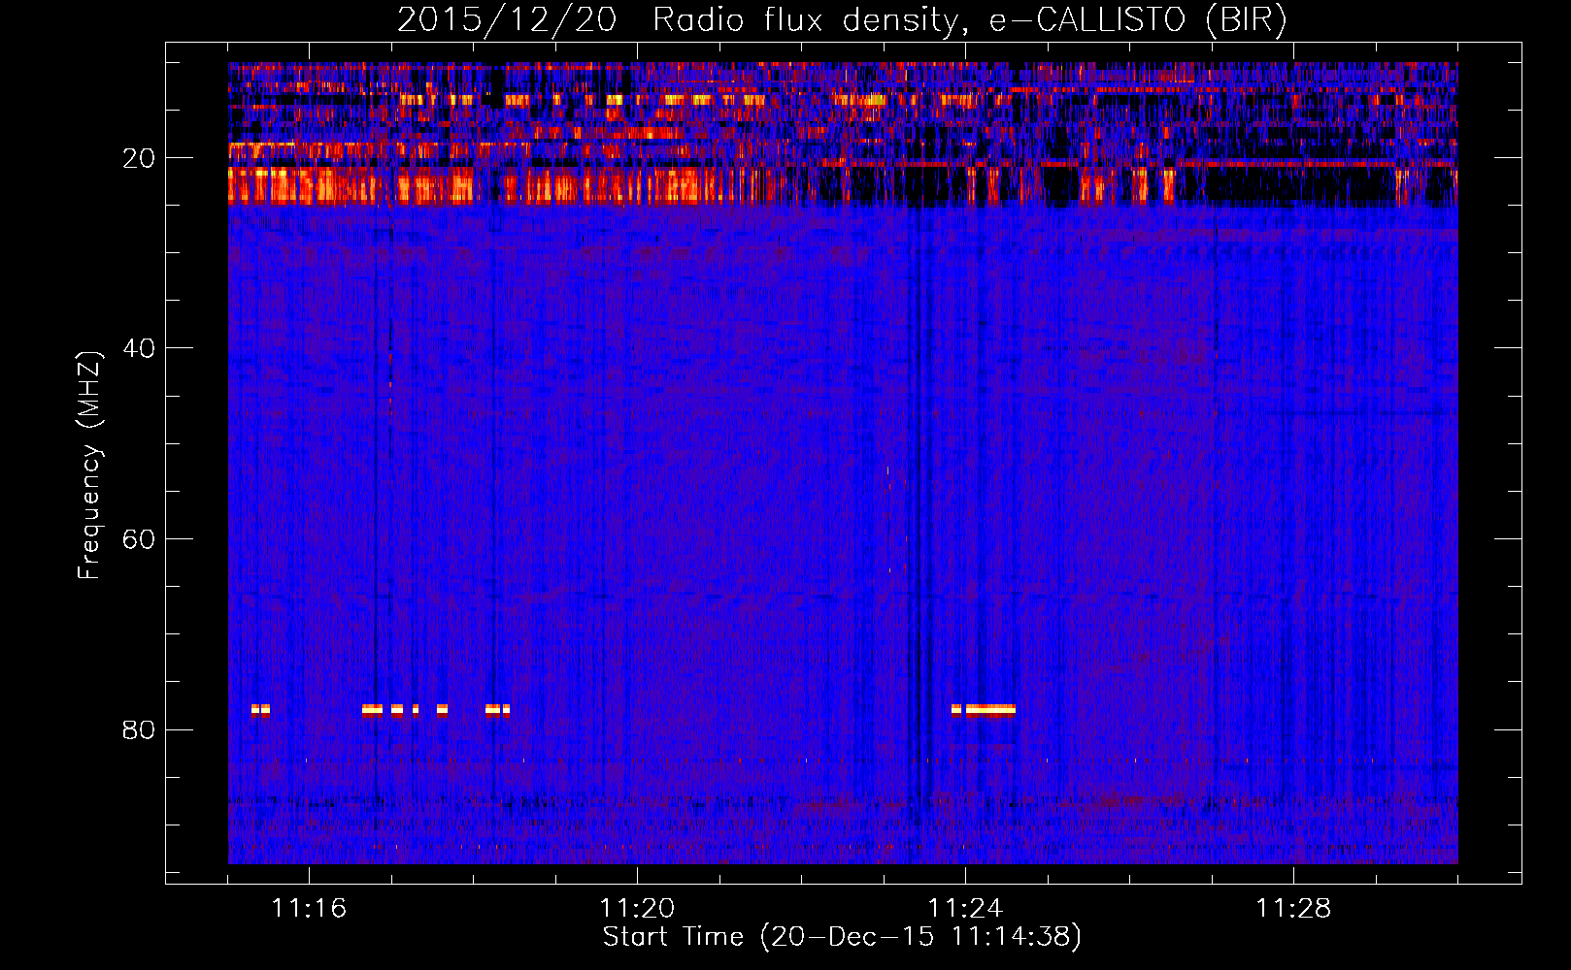Click the '80' frequency tick label

point(139,729)
